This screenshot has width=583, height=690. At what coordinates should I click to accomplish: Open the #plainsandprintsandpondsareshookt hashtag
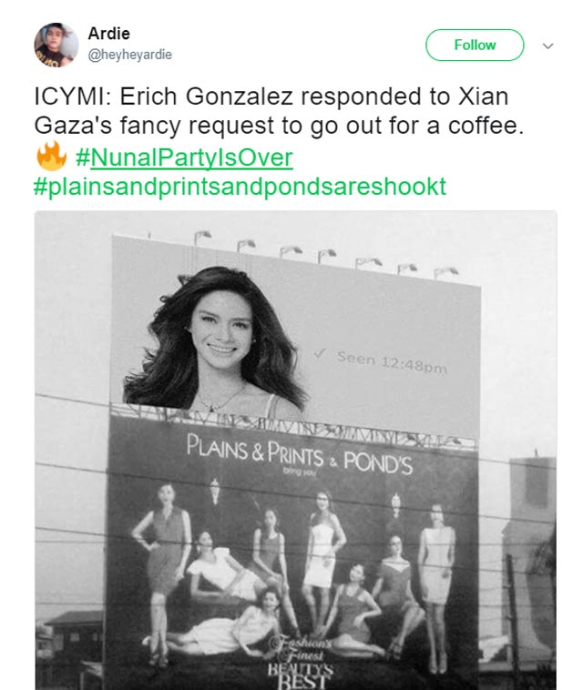[240, 187]
